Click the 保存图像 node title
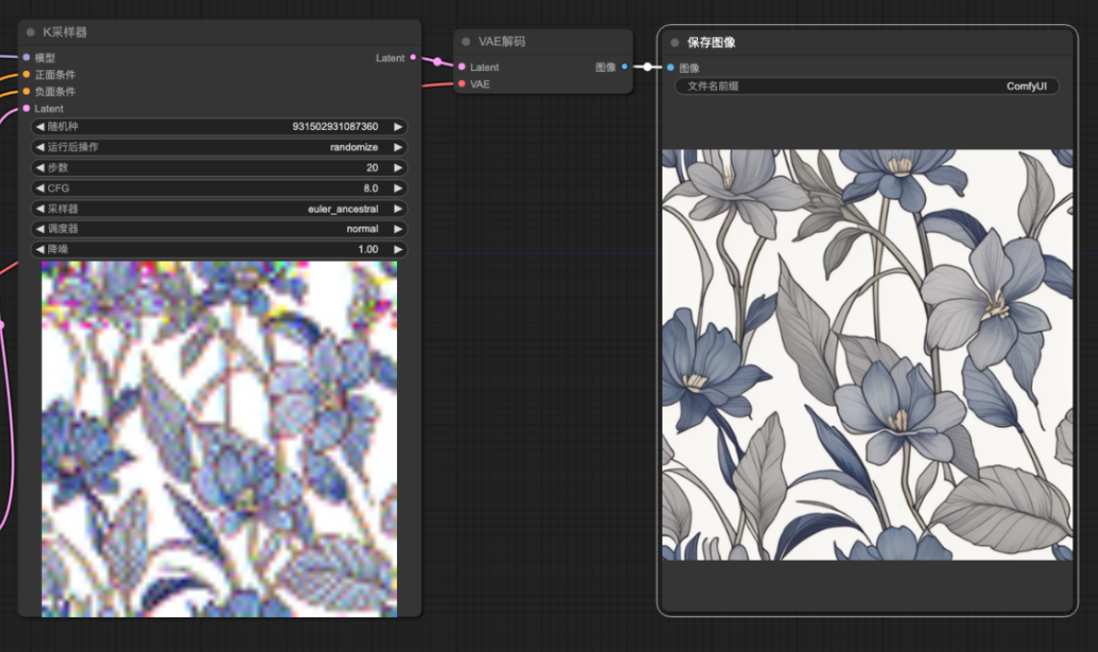Viewport: 1098px width, 652px height. pyautogui.click(x=711, y=42)
